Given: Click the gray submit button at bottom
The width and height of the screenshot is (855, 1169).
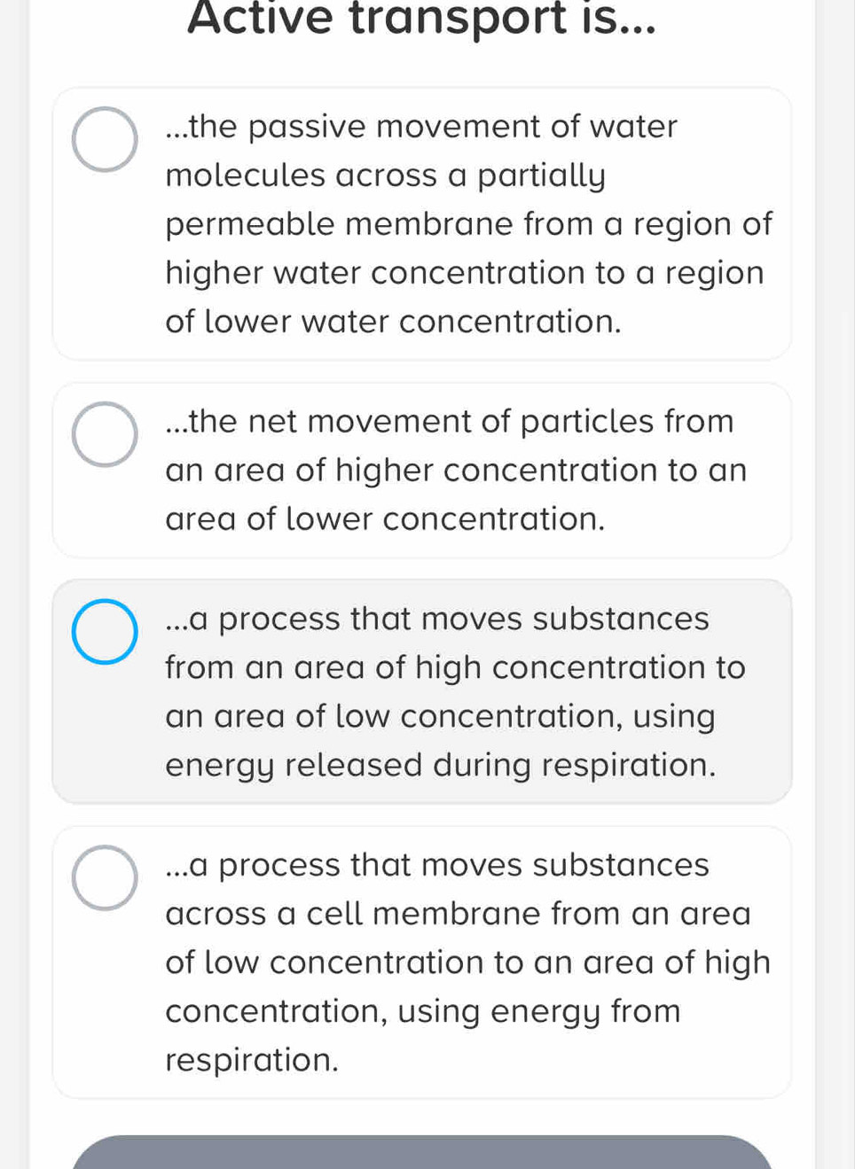Looking at the screenshot, I should [422, 1152].
